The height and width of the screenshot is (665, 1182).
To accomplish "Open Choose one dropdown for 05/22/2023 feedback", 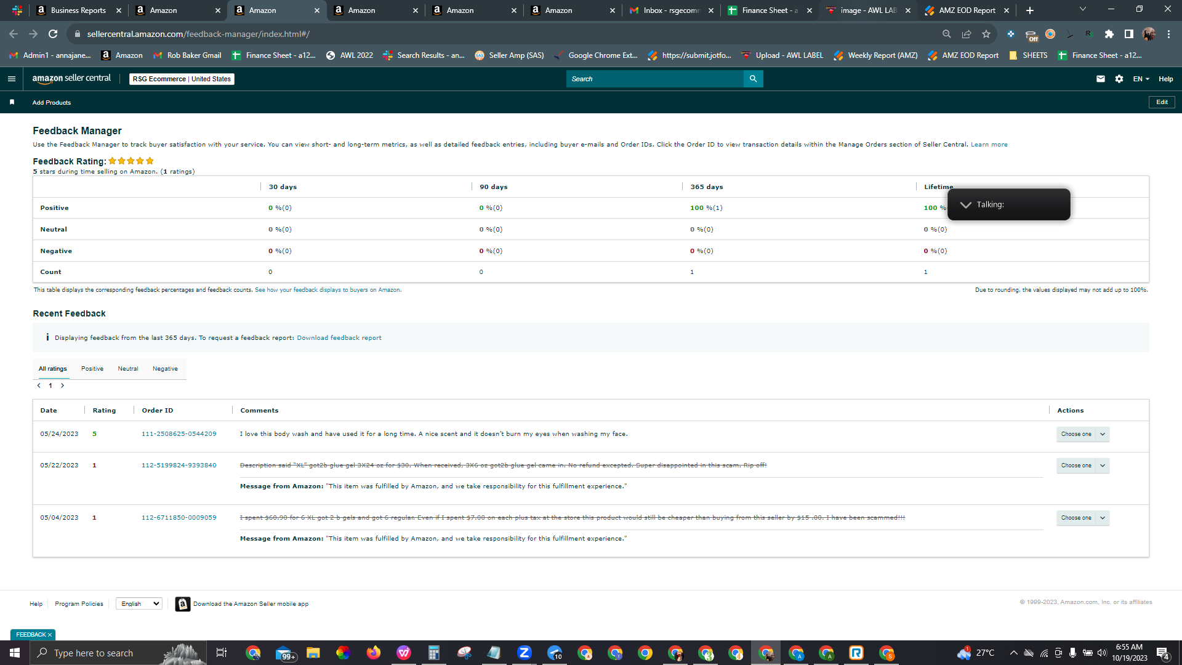I will pyautogui.click(x=1083, y=465).
